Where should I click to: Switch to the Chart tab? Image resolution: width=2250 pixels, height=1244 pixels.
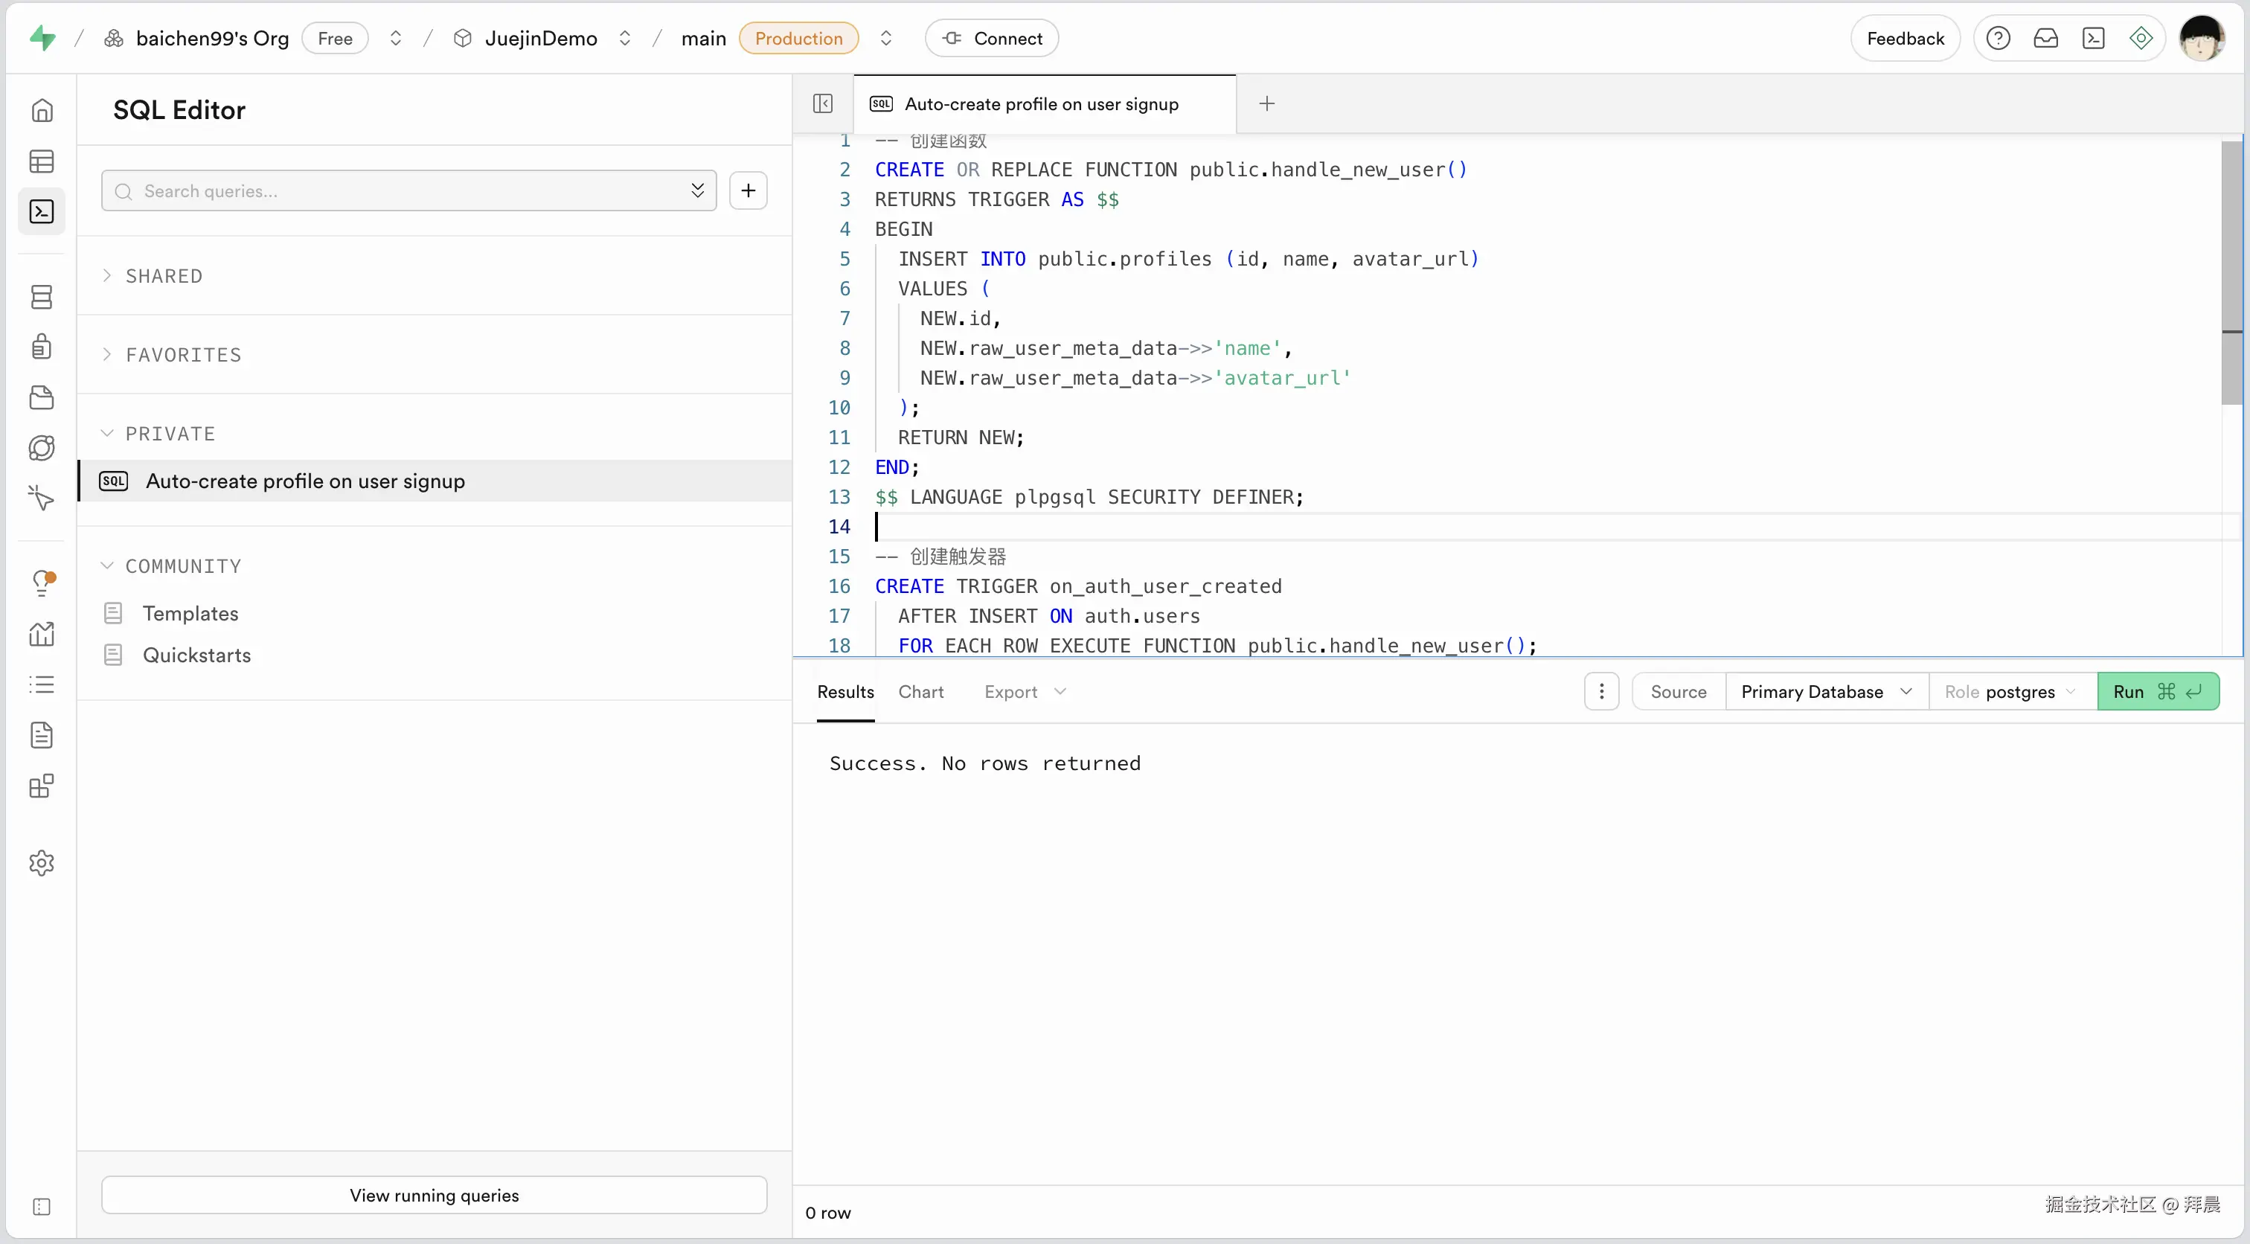(x=920, y=692)
